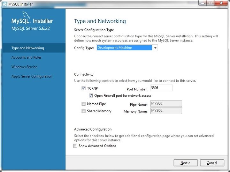Select the Development Machine combo box field
The width and height of the screenshot is (230, 172).
127,48
